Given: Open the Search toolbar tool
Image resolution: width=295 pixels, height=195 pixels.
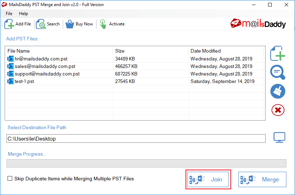Looking at the screenshot, I should click(x=48, y=24).
